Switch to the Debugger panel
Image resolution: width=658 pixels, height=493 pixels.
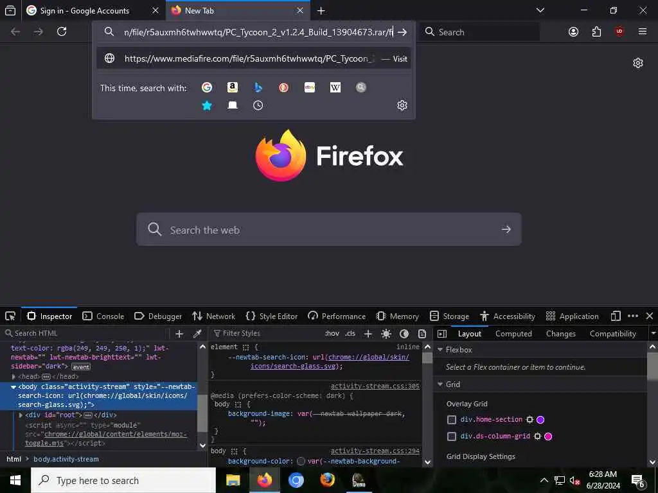(158, 316)
